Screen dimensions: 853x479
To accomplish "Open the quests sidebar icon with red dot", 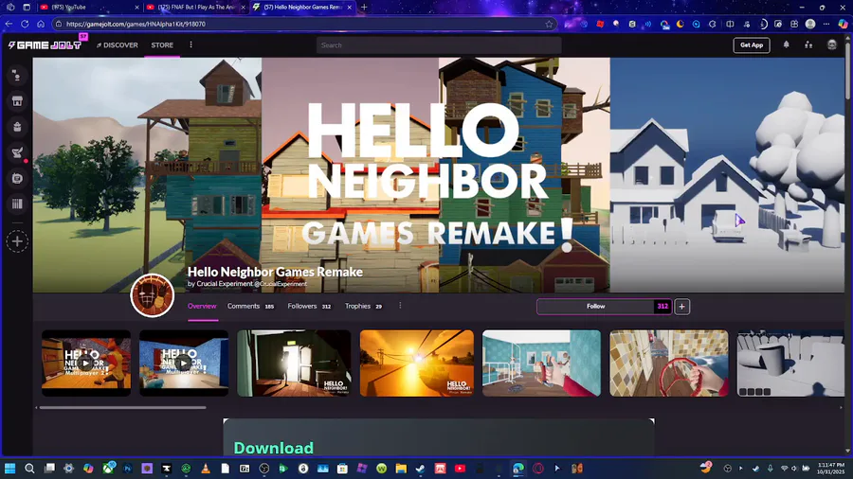I will click(17, 152).
